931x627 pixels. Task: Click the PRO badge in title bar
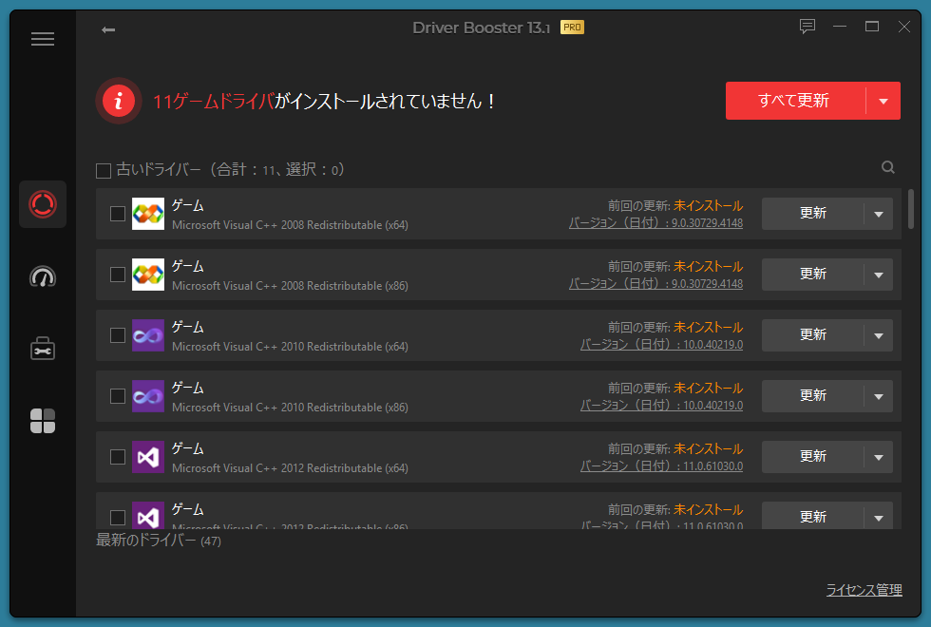(572, 28)
